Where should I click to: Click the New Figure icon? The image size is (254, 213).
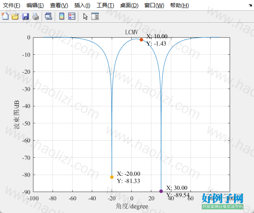[5, 17]
